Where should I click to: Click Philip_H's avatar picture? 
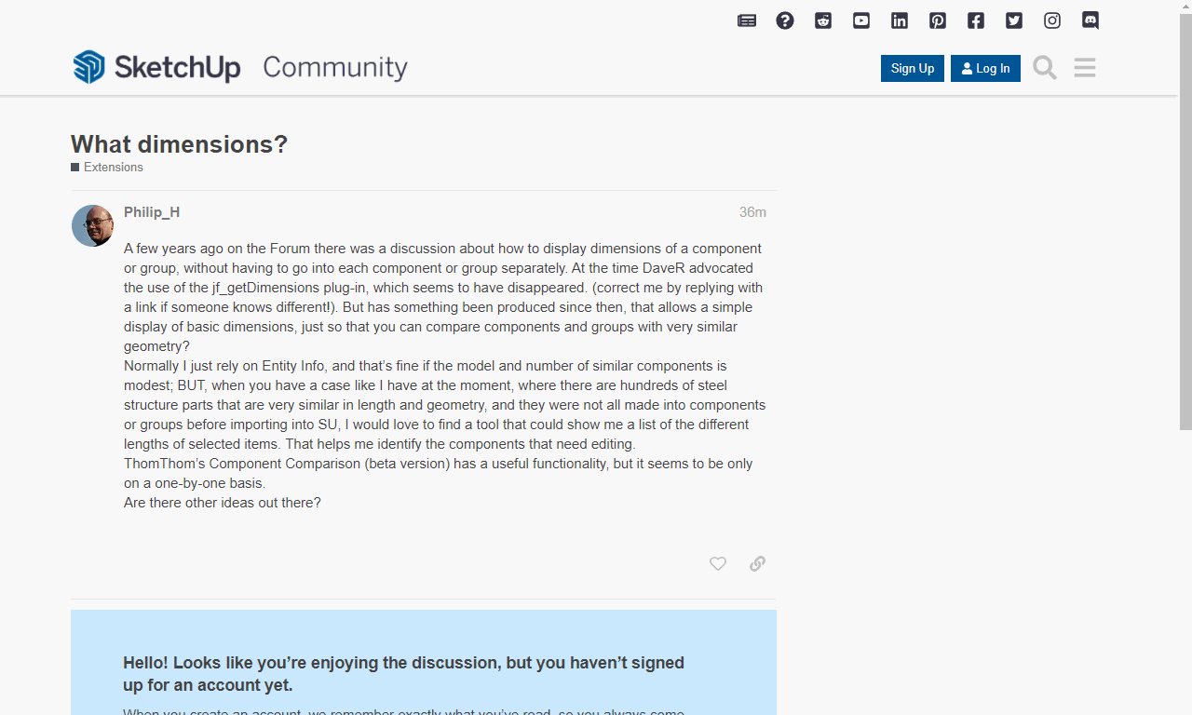pyautogui.click(x=92, y=225)
